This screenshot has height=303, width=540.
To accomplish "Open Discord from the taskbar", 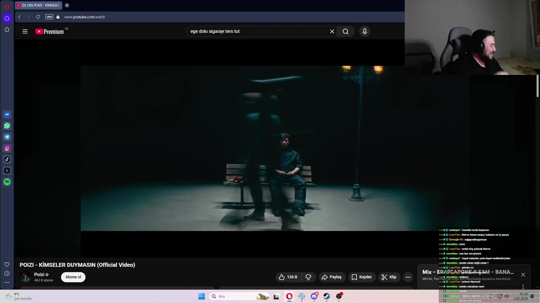I will pos(314,296).
